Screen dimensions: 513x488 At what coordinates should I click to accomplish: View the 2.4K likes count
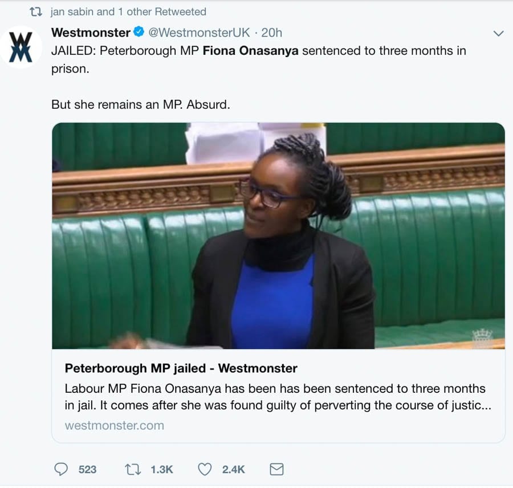[233, 469]
